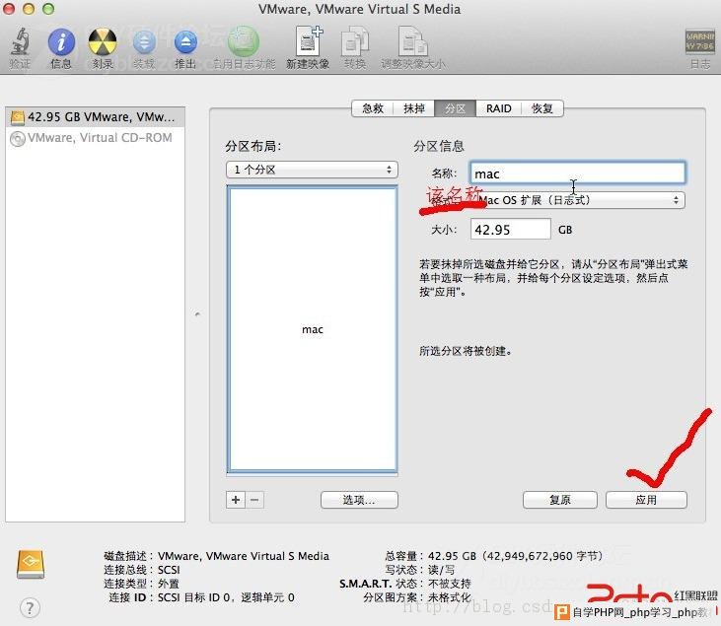Click the help question mark button

click(x=30, y=608)
